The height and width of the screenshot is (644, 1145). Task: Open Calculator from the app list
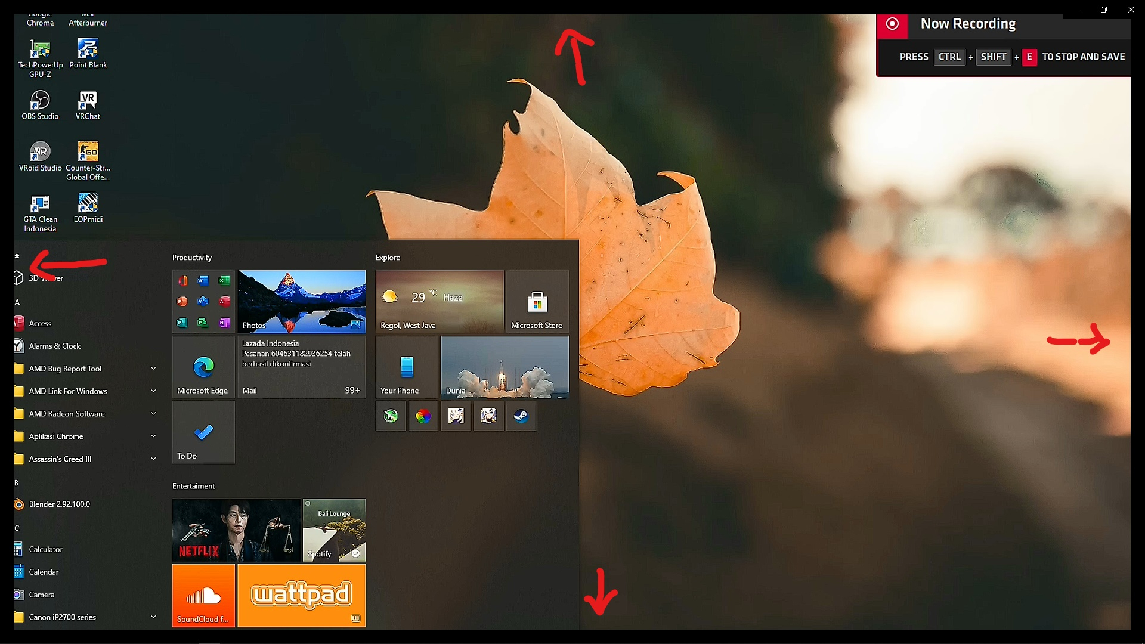click(46, 550)
